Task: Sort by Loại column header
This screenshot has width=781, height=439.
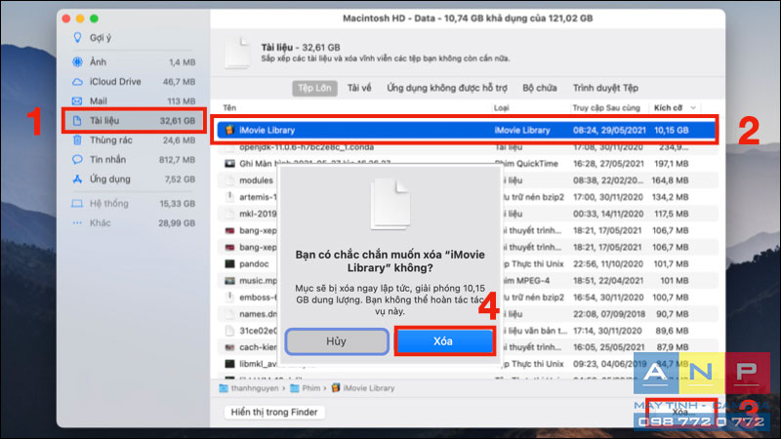Action: pyautogui.click(x=501, y=108)
